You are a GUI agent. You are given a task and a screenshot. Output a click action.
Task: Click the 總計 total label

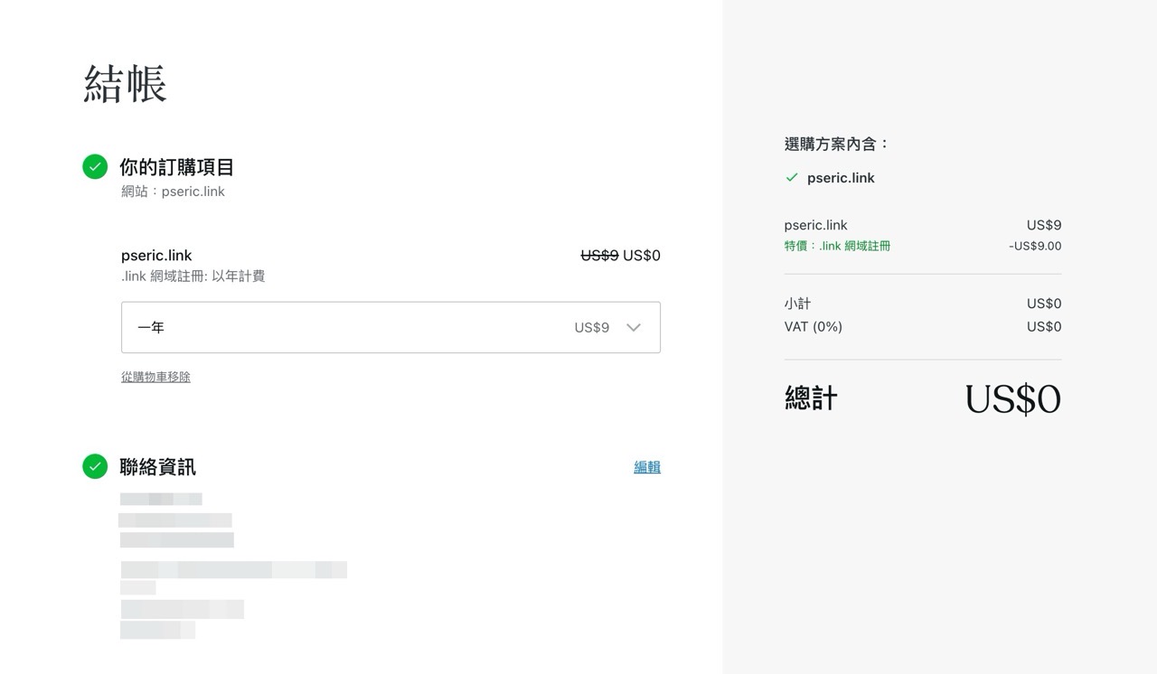pos(811,398)
